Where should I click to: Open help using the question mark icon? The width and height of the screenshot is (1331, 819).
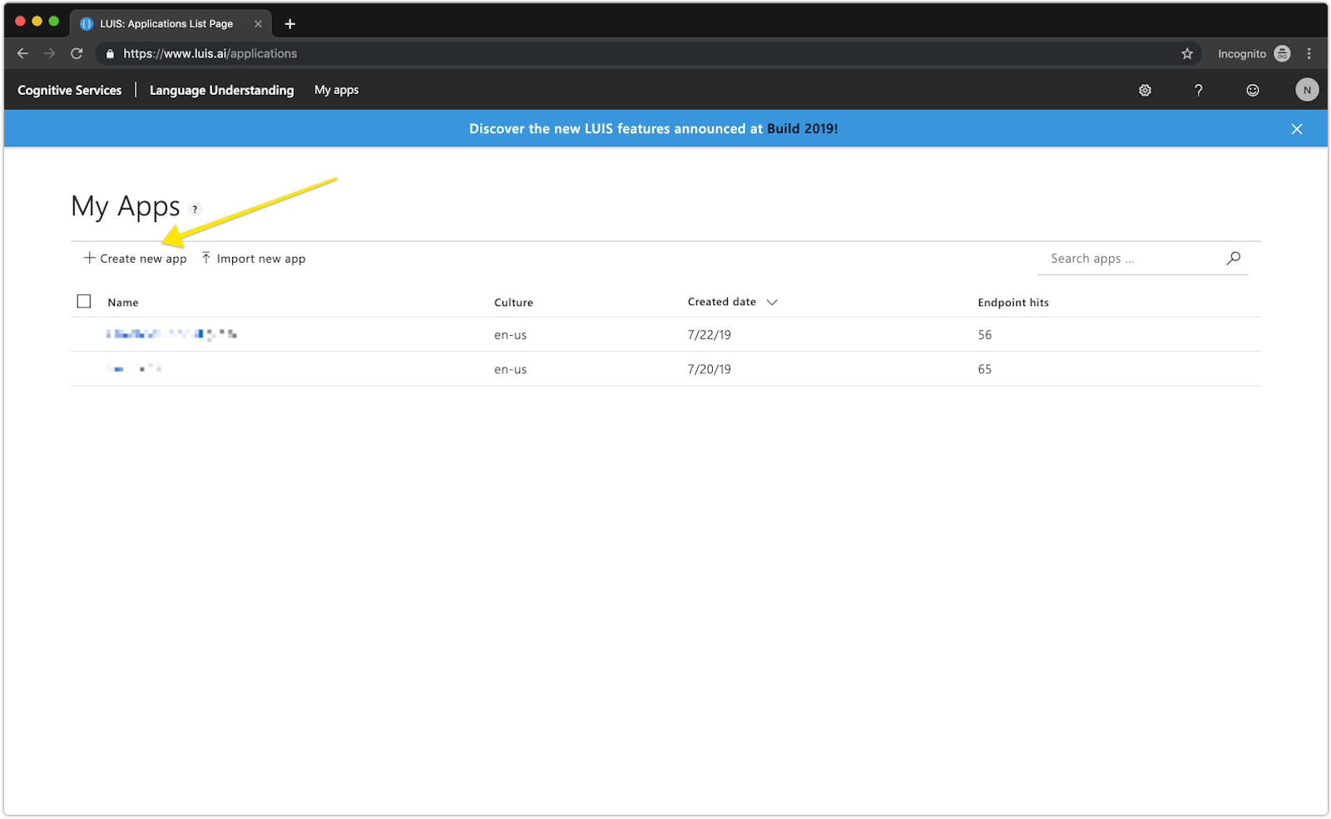[x=1198, y=90]
